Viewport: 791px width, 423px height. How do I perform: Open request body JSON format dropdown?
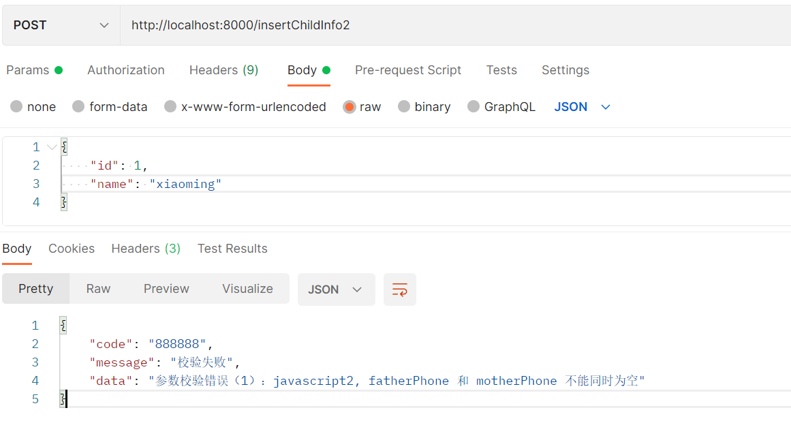click(583, 107)
